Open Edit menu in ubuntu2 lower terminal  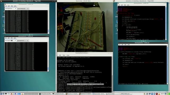9,38
